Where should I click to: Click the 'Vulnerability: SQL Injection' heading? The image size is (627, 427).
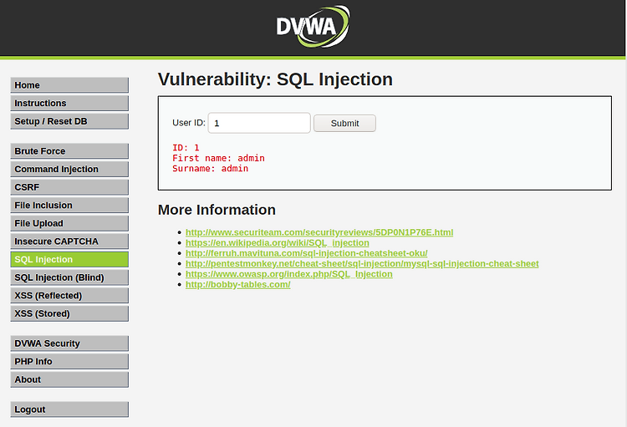coord(275,79)
